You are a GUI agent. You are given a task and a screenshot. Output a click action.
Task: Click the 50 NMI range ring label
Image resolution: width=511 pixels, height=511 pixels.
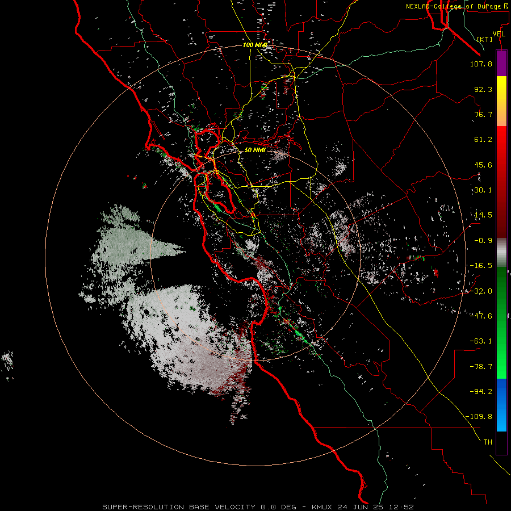(255, 150)
